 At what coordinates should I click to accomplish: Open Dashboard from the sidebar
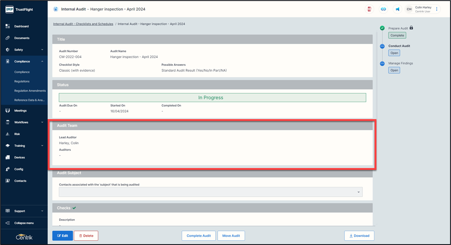click(x=21, y=26)
